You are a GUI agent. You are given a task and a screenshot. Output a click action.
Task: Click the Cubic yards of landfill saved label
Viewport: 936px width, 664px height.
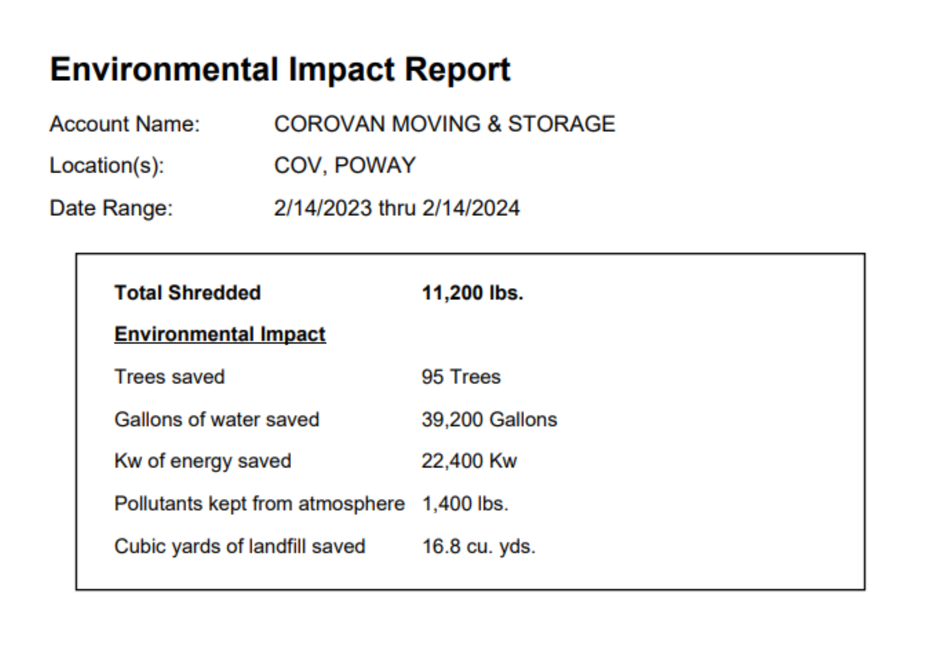(x=239, y=546)
